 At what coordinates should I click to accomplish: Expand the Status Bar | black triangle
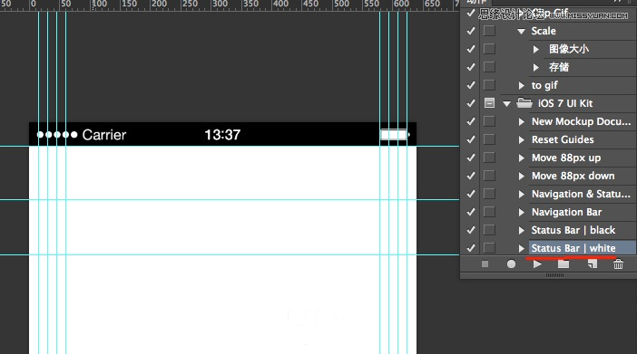(522, 230)
